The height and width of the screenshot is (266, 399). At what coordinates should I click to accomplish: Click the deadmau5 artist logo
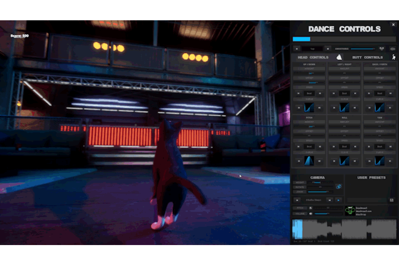[x=350, y=210]
